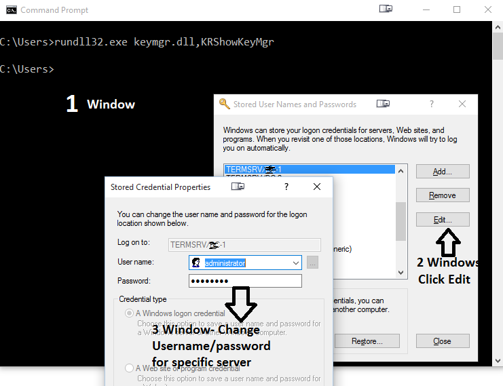Click the remote session icon in Command Prompt title bar

point(386,9)
